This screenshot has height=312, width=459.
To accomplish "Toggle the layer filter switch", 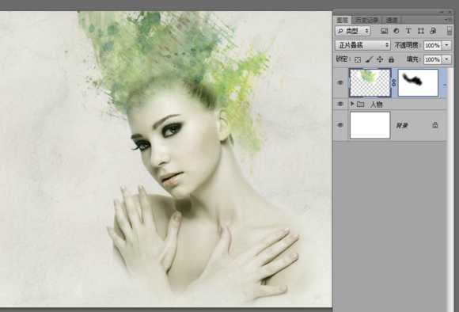I will click(450, 31).
